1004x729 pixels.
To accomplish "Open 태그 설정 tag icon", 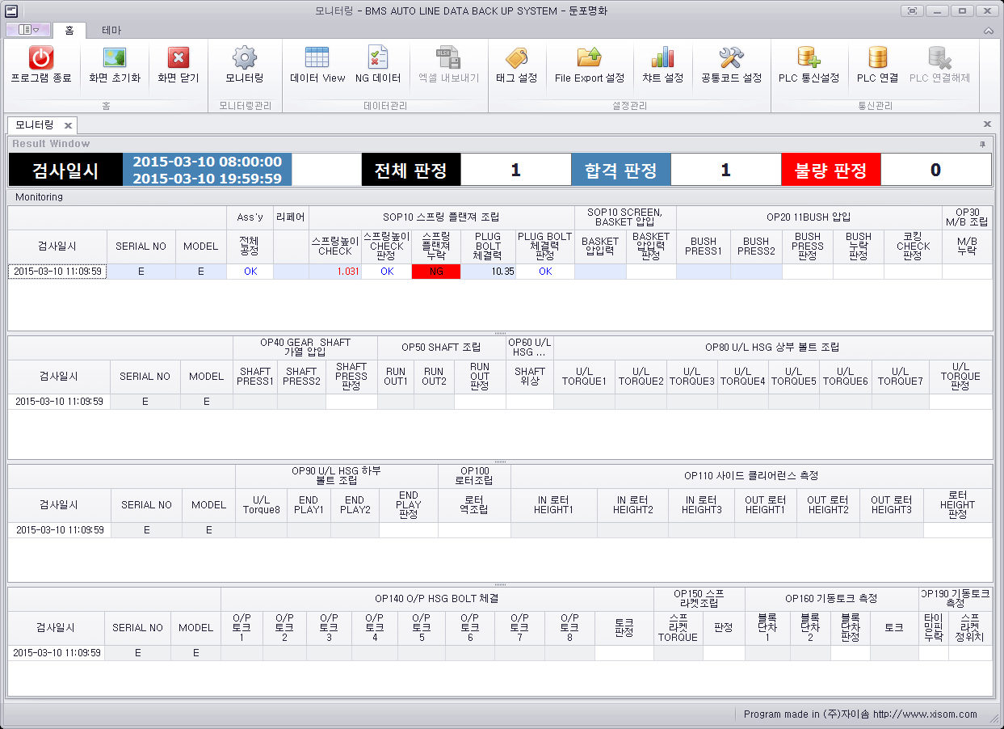I will coord(516,58).
